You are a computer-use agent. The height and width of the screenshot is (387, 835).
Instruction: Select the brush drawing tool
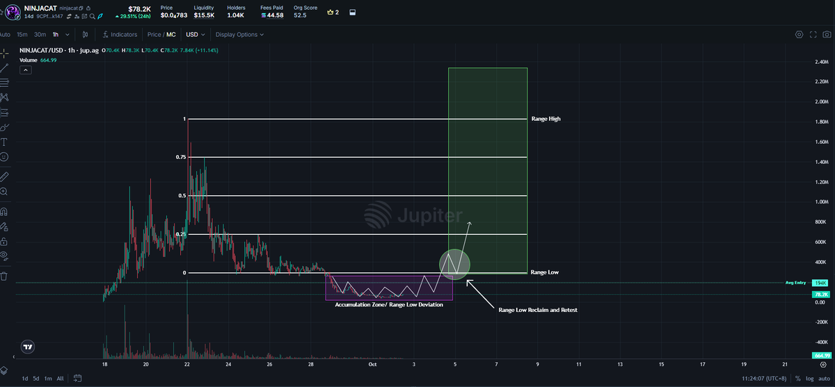pos(4,127)
